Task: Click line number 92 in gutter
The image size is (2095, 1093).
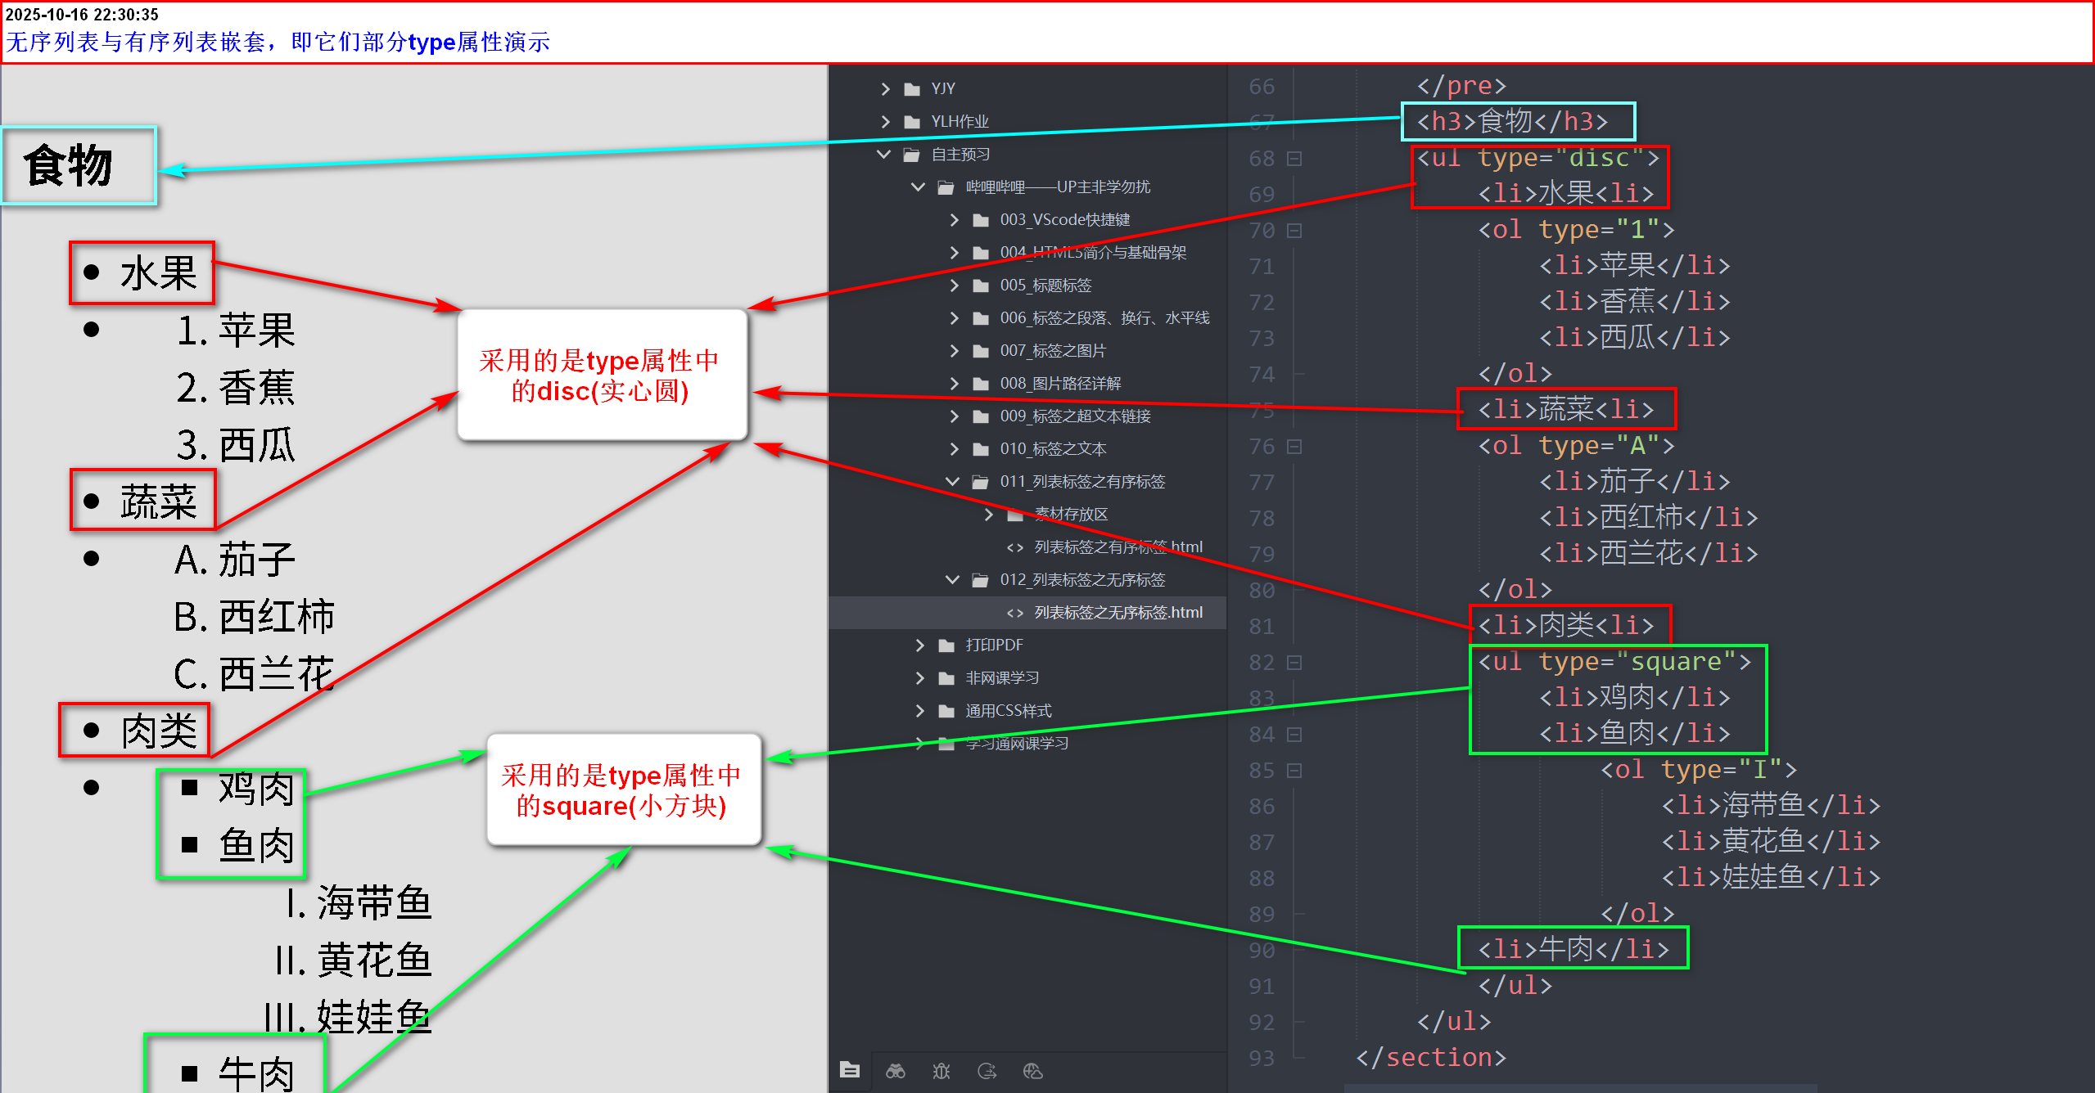Action: point(1262,1023)
